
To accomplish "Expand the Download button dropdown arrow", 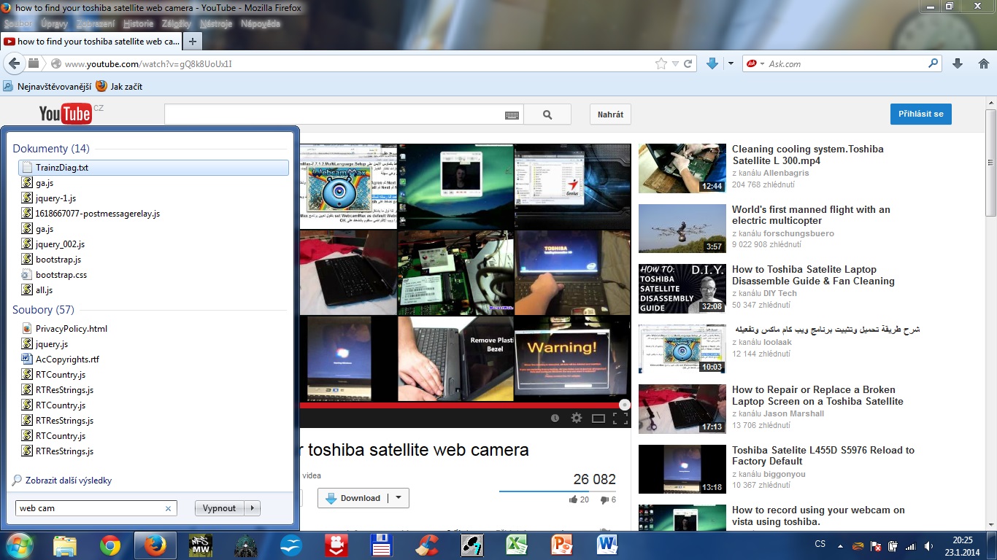I will [399, 498].
